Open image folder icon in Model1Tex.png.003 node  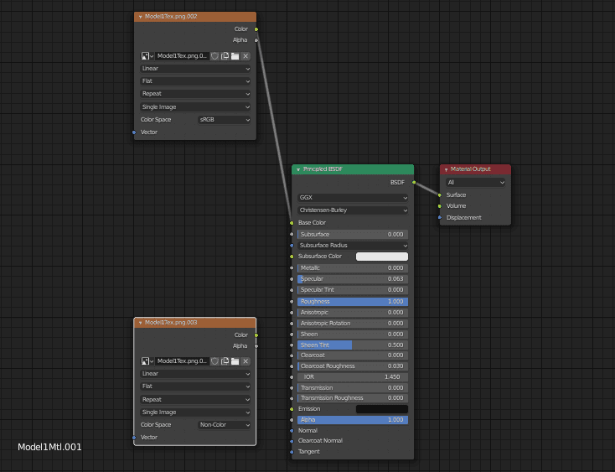pyautogui.click(x=235, y=361)
